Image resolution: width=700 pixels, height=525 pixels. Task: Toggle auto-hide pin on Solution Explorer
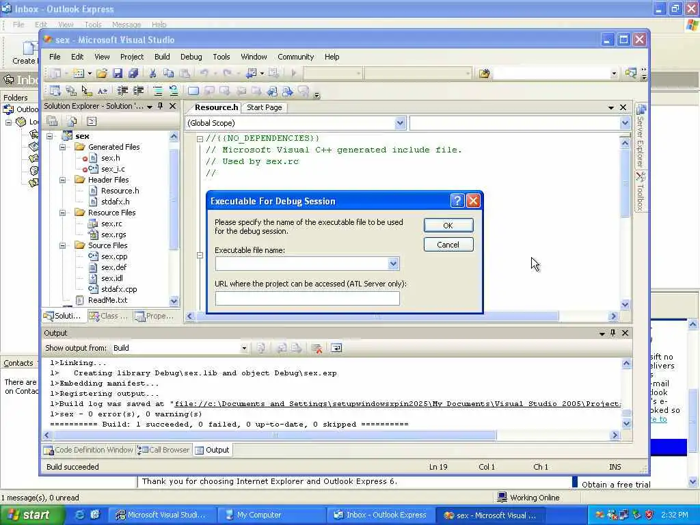coord(161,106)
